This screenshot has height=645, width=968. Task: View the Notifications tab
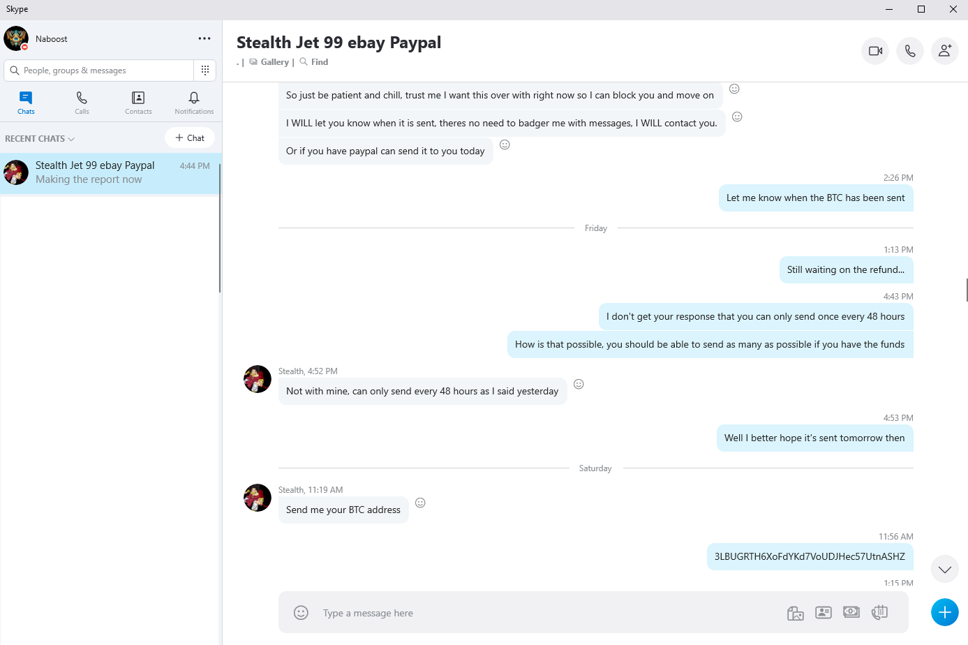coord(194,103)
